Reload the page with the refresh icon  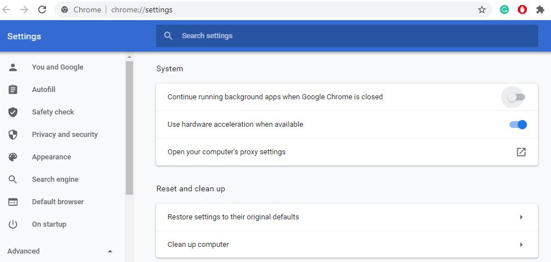coord(42,10)
